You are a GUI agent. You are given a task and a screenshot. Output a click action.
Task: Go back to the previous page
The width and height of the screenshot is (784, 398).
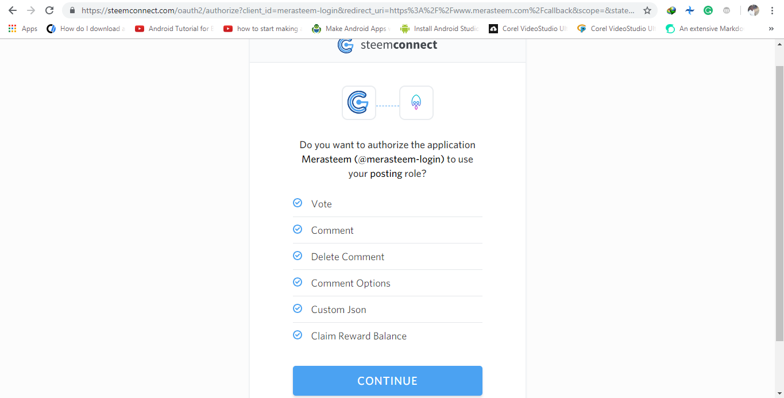point(13,10)
